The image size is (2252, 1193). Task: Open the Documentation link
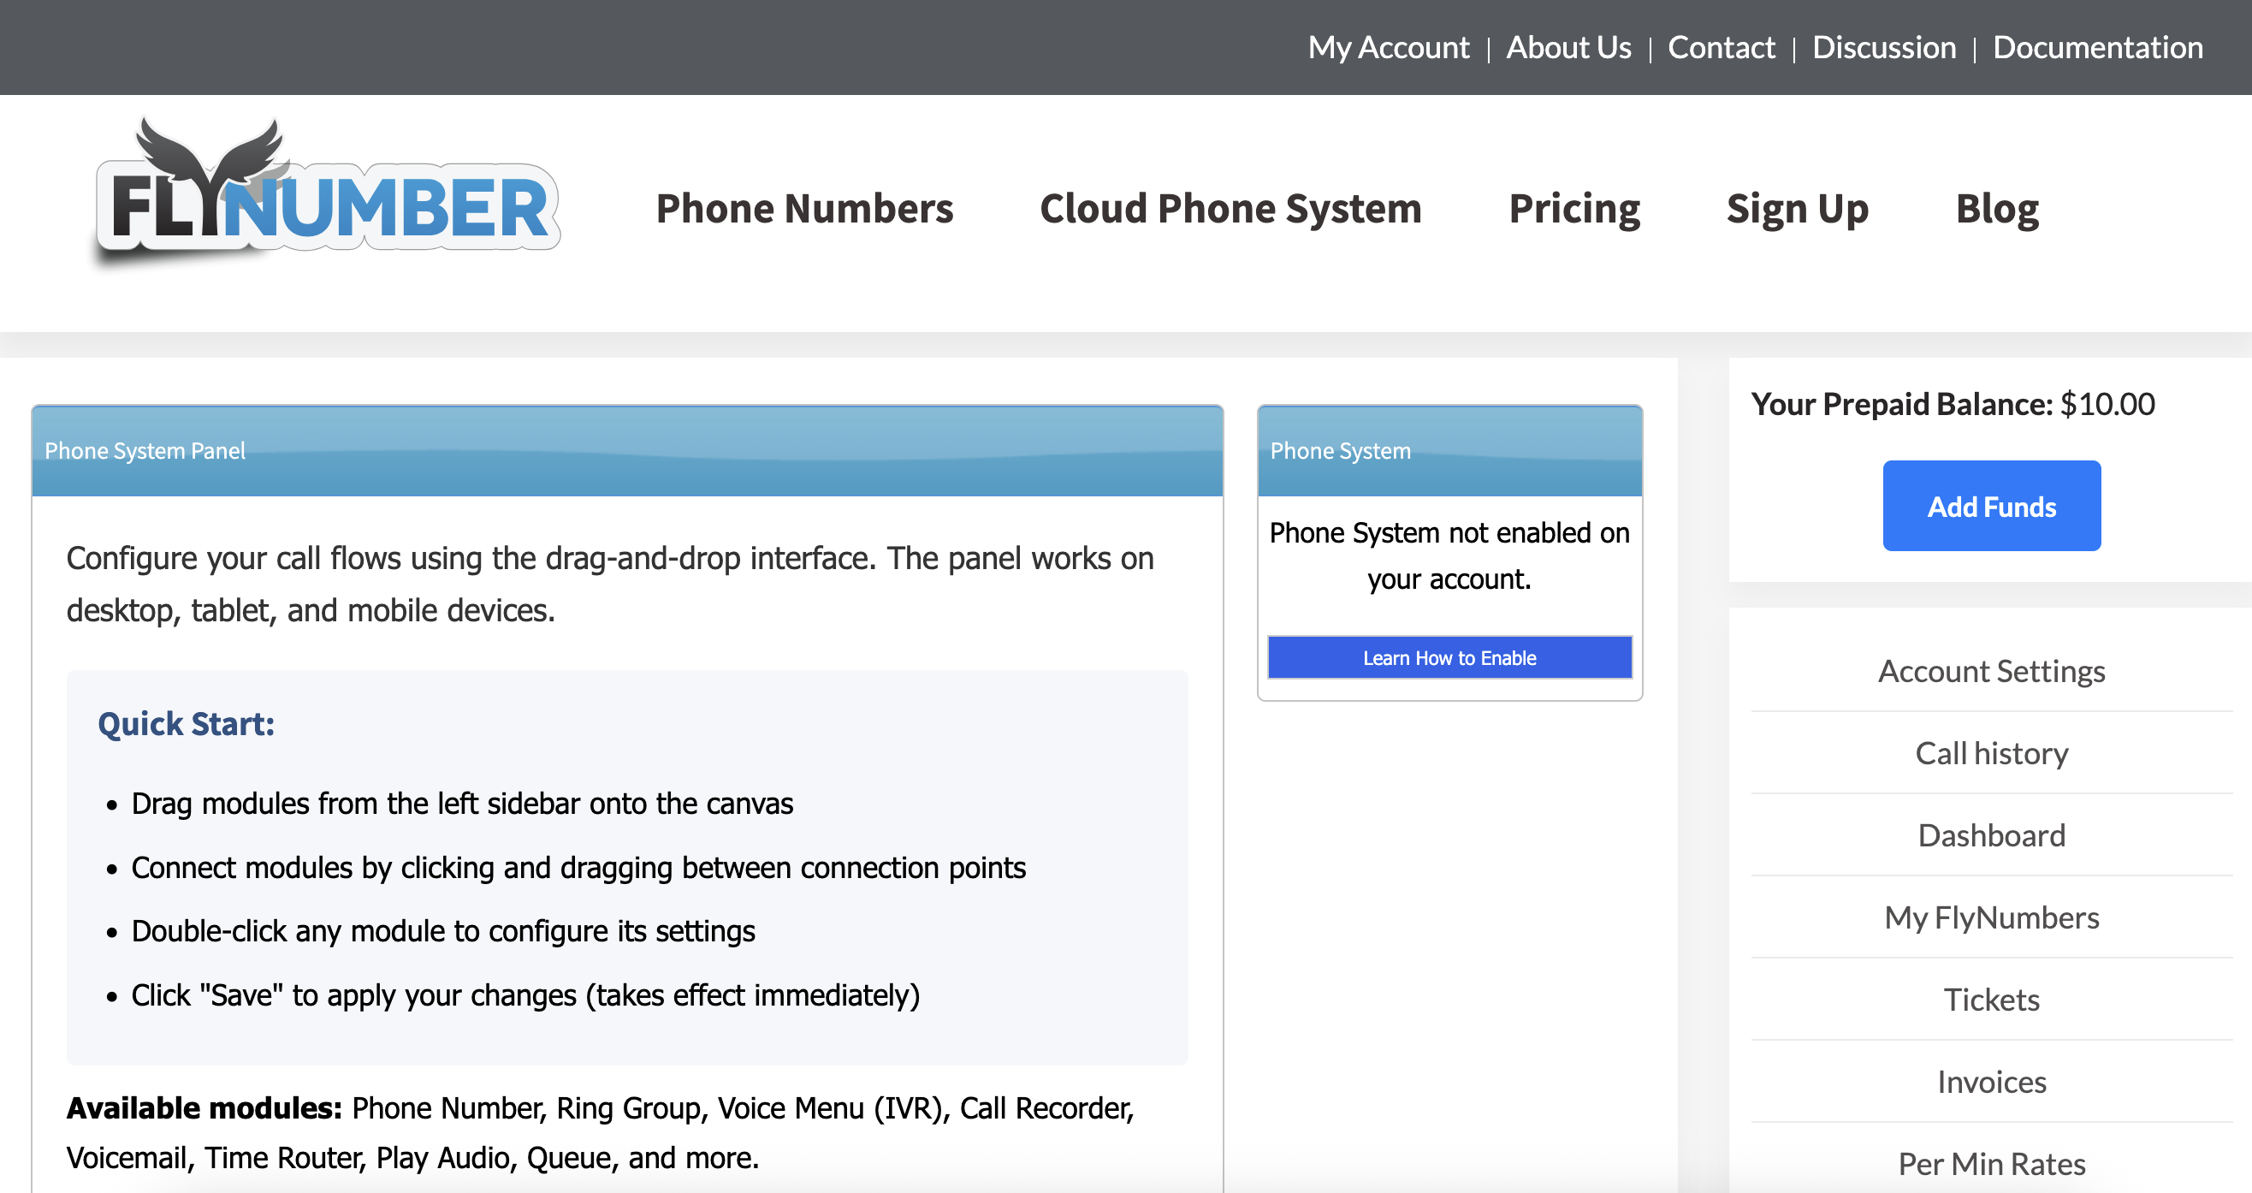click(2097, 47)
